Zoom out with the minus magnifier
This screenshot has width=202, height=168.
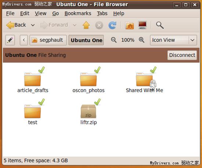click(x=114, y=40)
